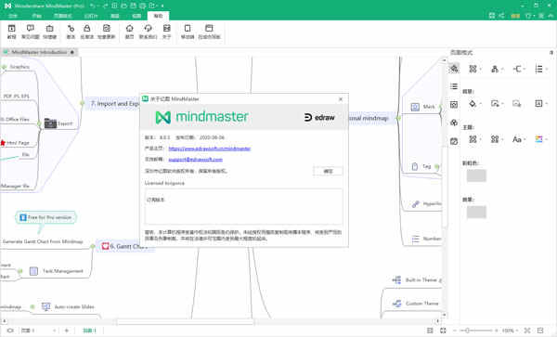557x337 pixels.
Task: Click the OK button in About dialog
Action: coord(329,171)
